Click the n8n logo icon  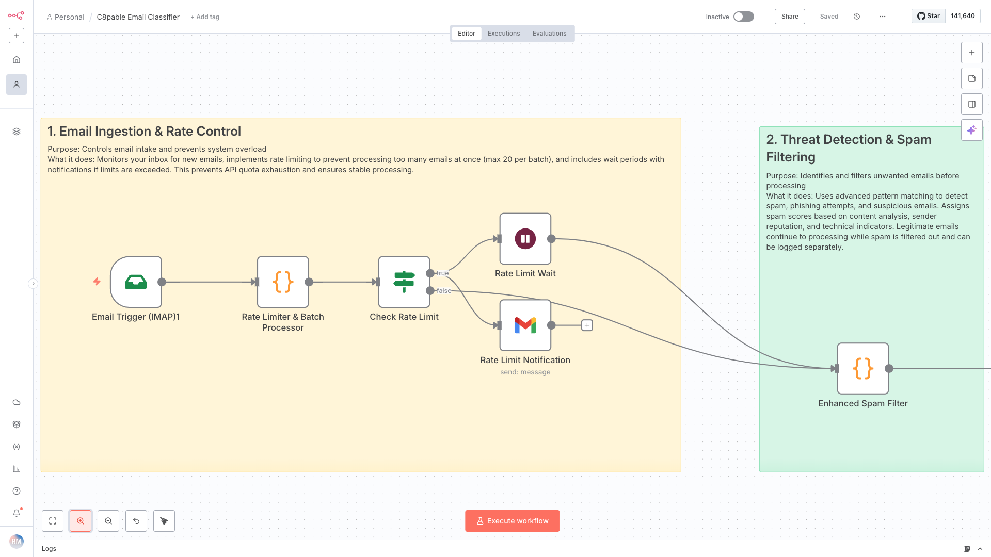(16, 15)
